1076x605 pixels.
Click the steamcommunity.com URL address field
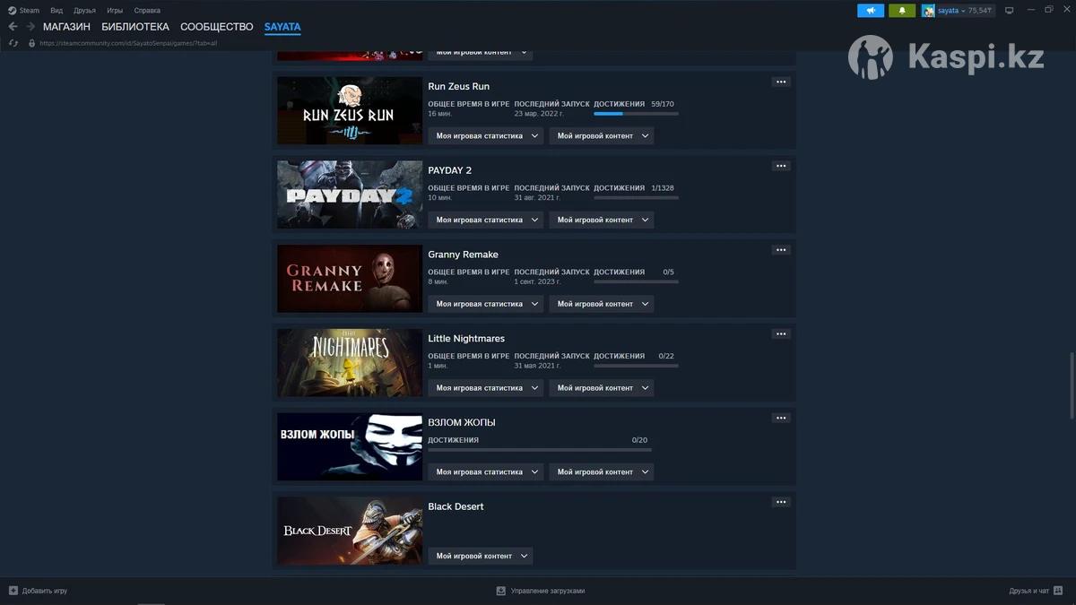pyautogui.click(x=128, y=43)
